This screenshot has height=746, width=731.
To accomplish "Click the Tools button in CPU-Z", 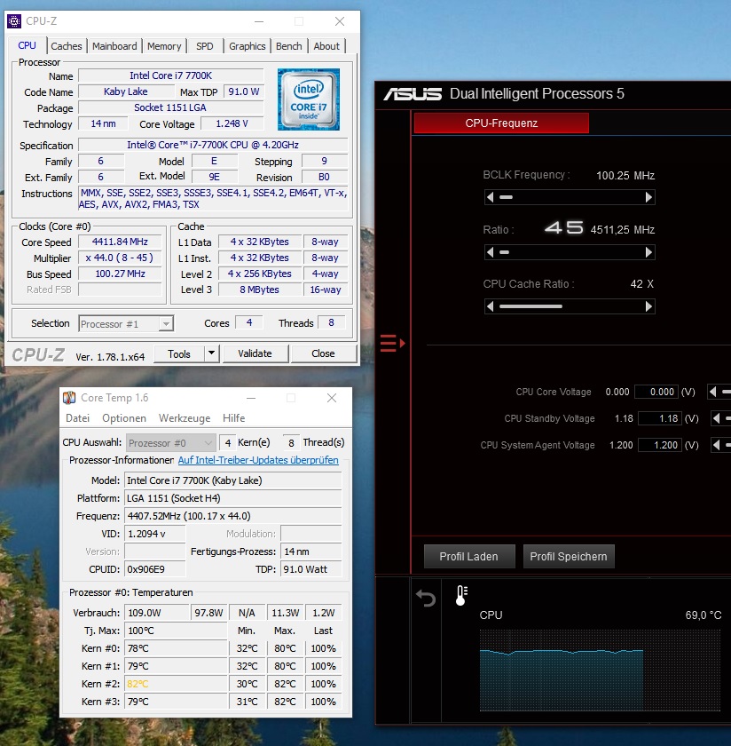I will tap(179, 354).
